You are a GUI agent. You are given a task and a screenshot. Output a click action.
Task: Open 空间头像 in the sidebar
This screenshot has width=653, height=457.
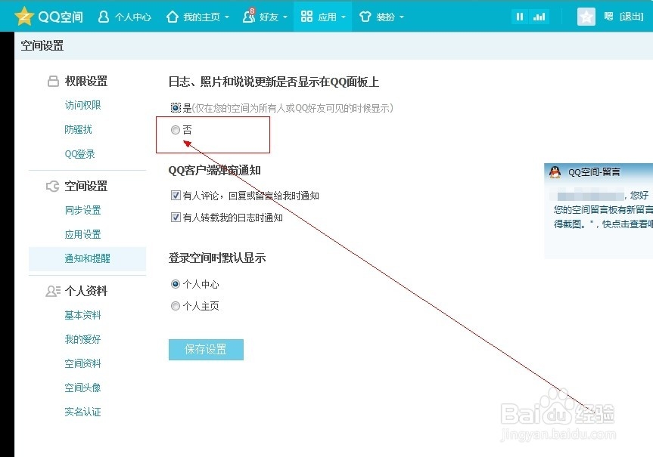[x=83, y=388]
